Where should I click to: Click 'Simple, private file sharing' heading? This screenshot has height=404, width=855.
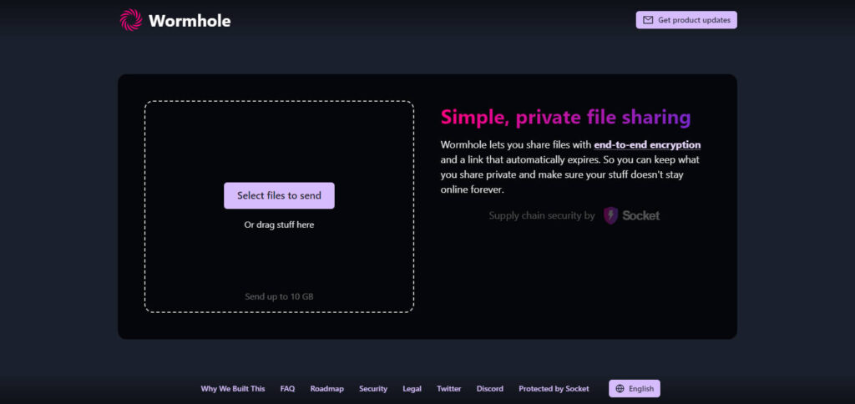(x=566, y=117)
